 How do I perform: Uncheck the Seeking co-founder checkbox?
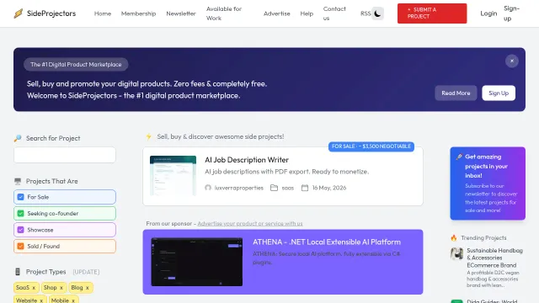pos(20,213)
